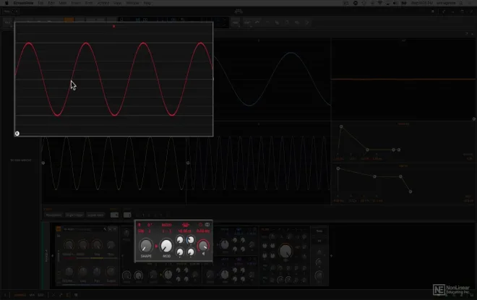Click the left edge handle of the lower waveform display
Viewport: 477px width, 300px height.
pos(43,163)
